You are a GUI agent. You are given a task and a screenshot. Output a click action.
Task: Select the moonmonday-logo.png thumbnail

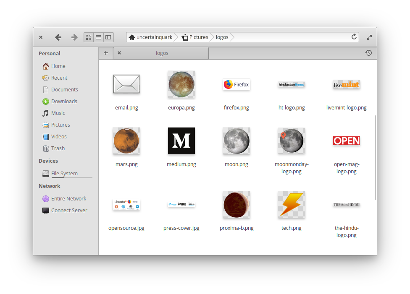tap(291, 141)
